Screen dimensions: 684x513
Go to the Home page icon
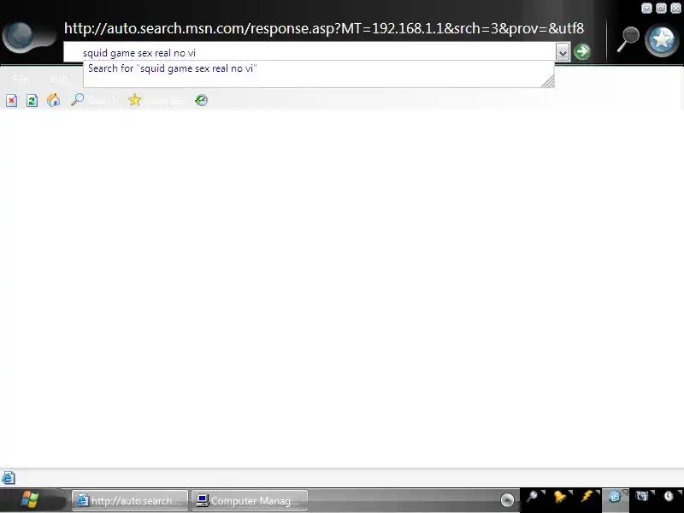pos(53,100)
